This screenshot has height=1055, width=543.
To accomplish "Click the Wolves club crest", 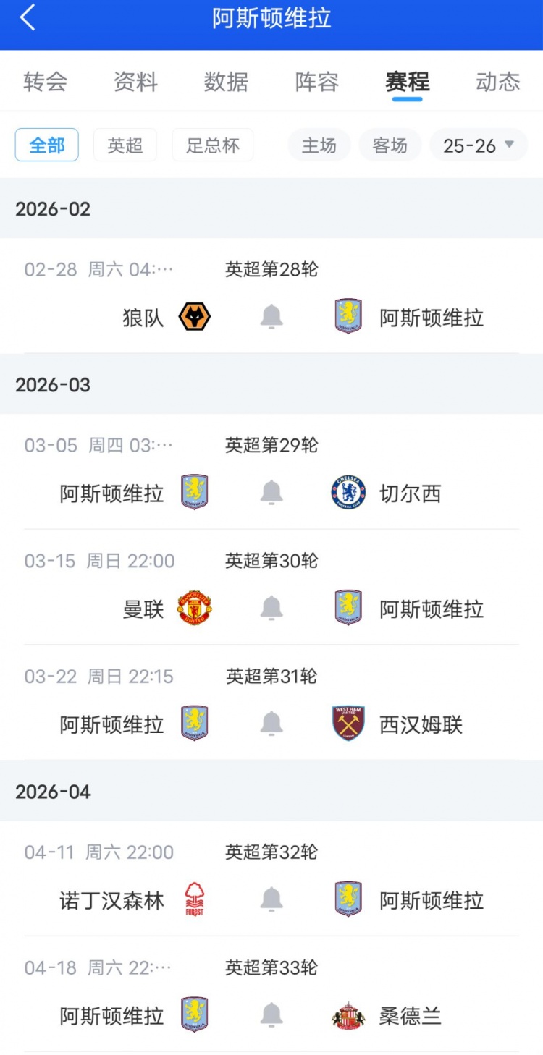I will 194,317.
